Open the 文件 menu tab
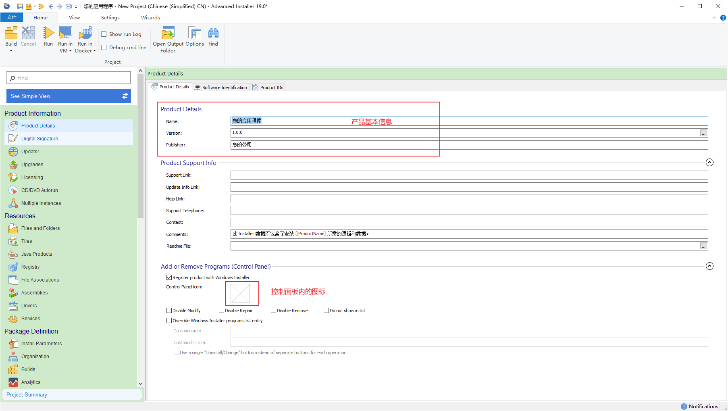Viewport: 728px width, 411px height. tap(12, 17)
